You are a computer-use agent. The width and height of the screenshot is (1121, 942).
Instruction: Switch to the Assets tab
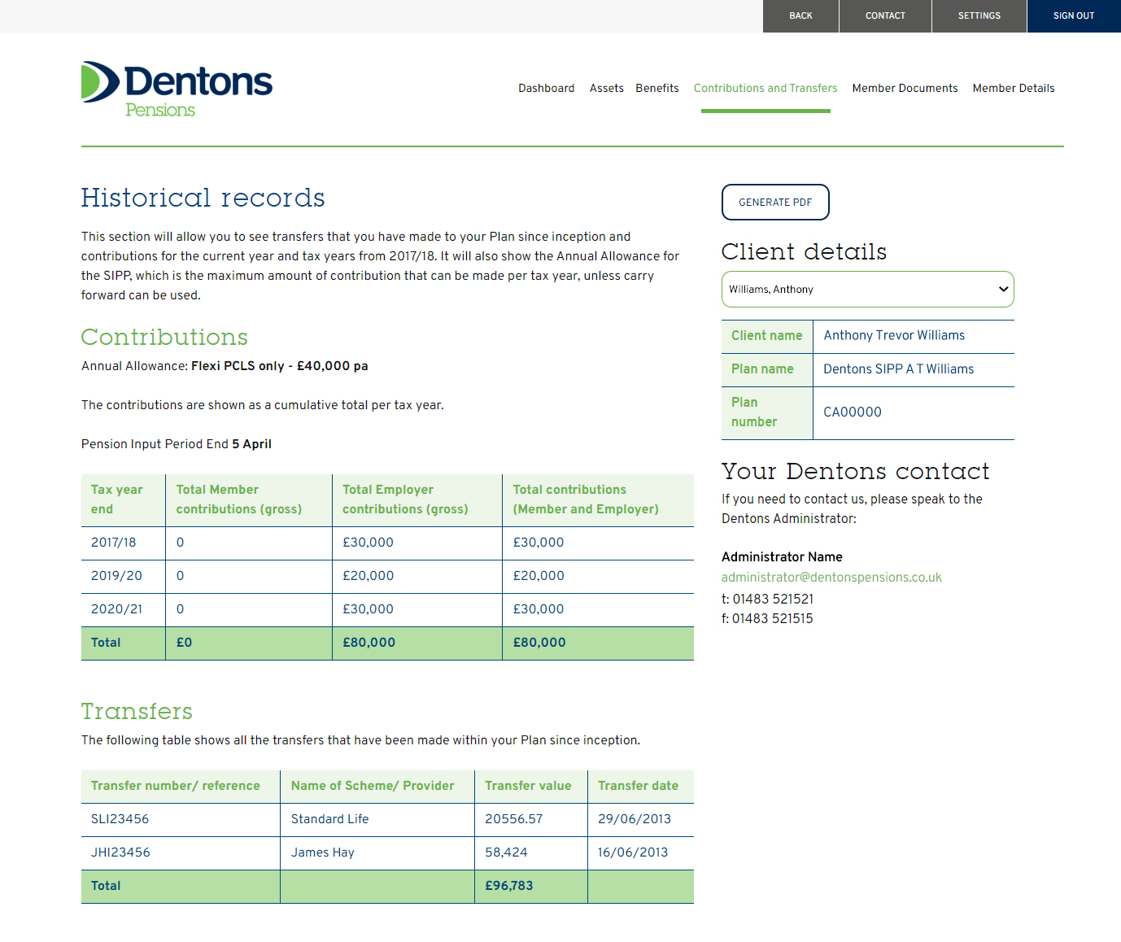point(607,88)
